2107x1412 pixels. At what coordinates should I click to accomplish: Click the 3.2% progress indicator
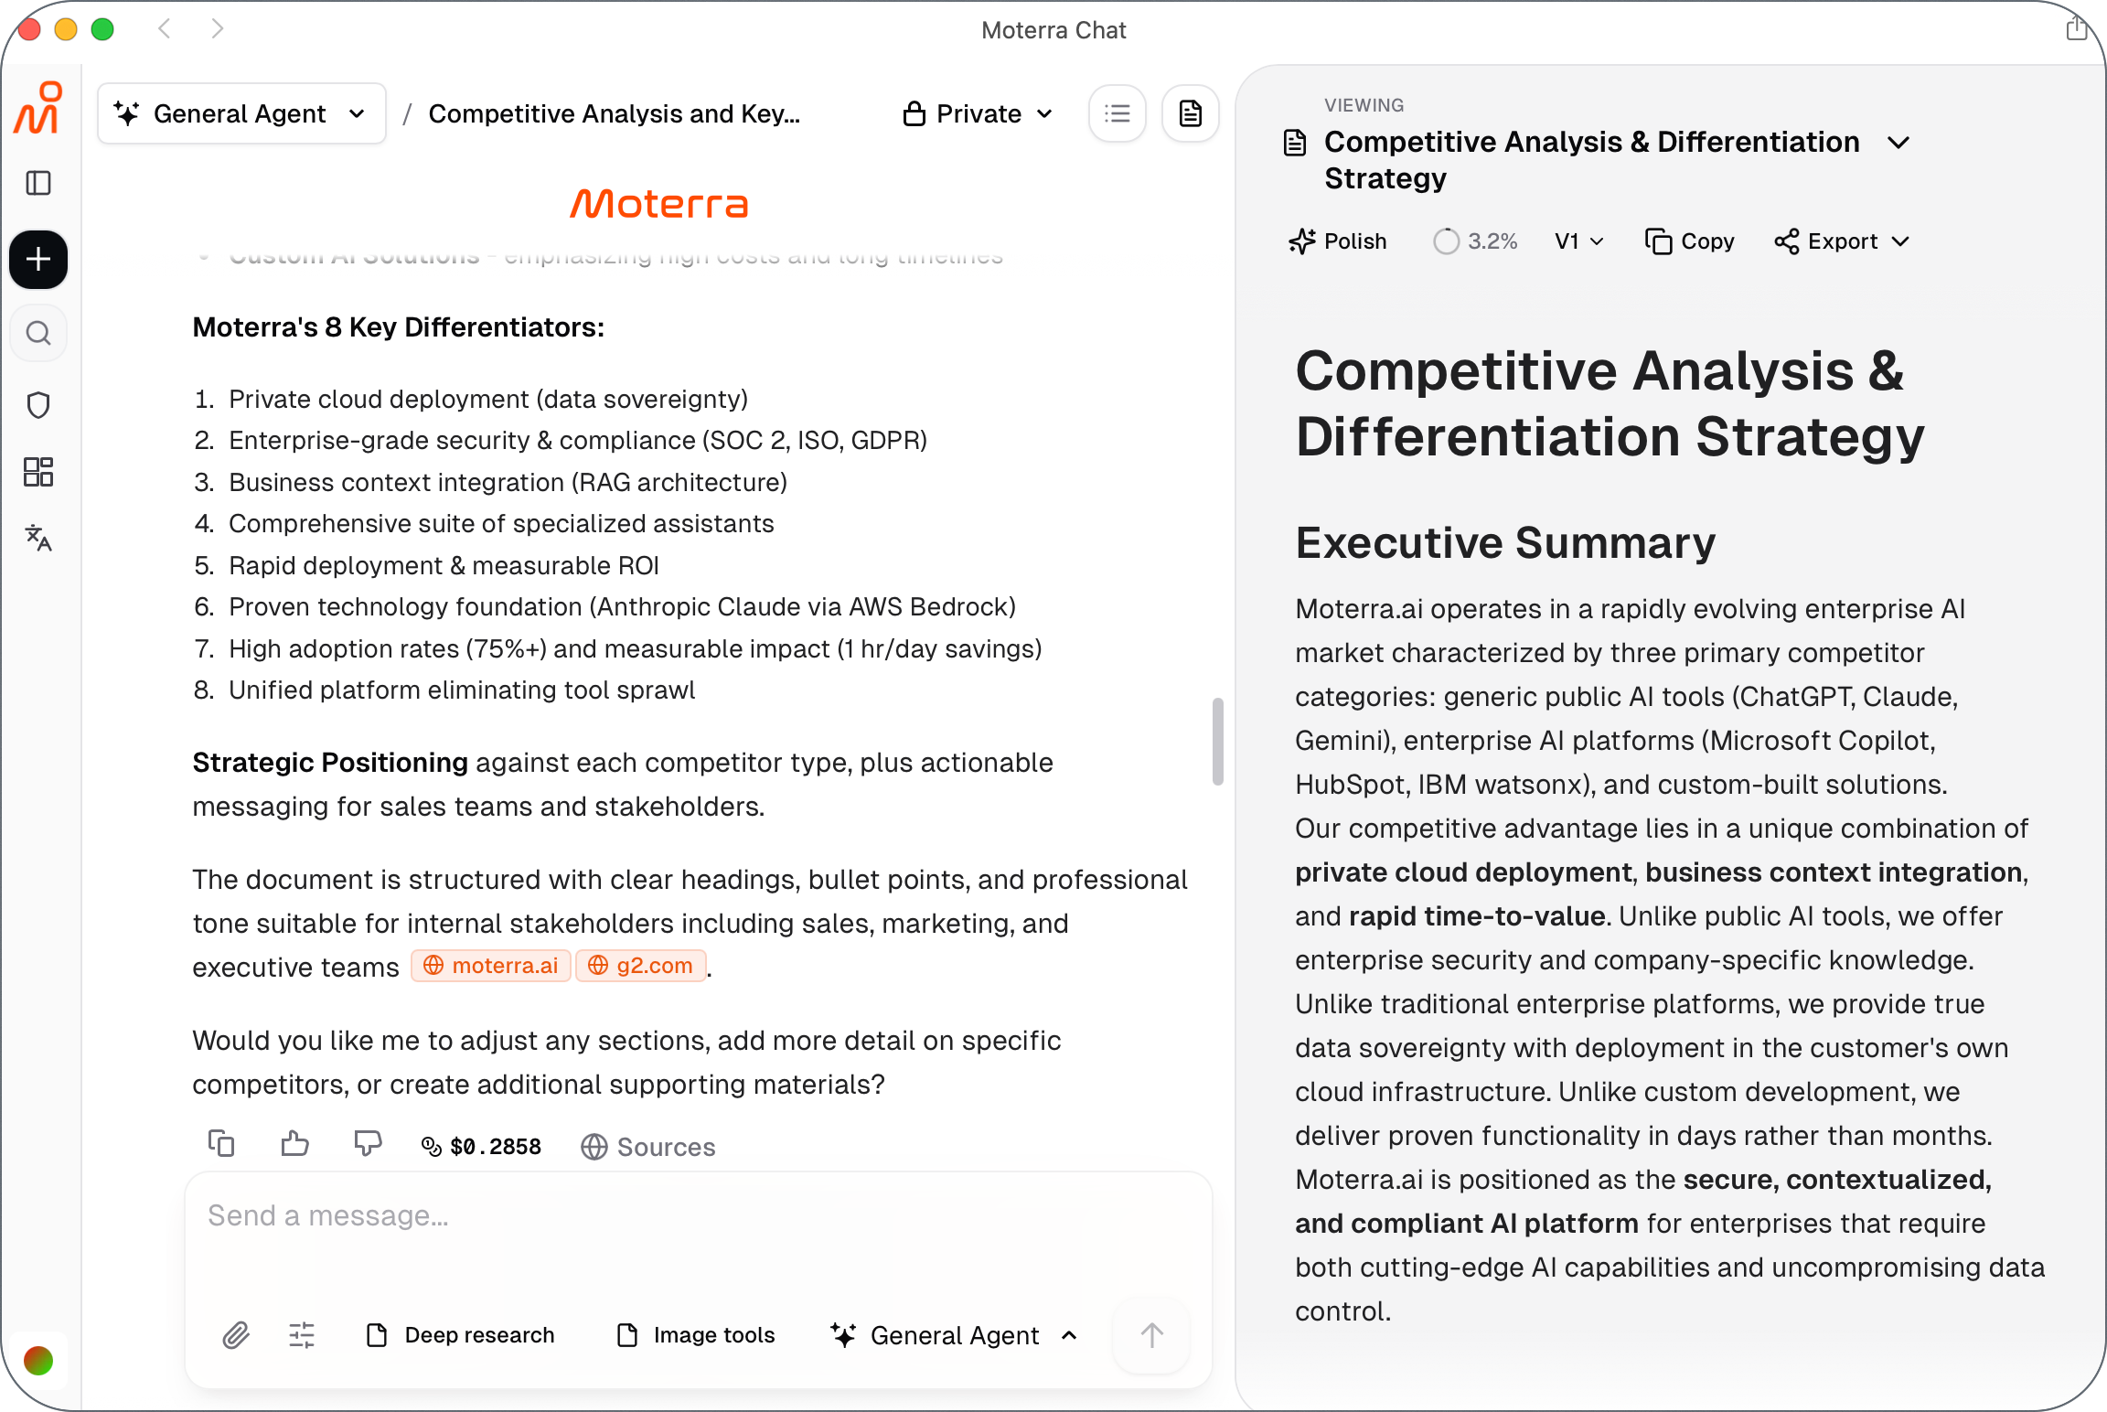[1475, 241]
